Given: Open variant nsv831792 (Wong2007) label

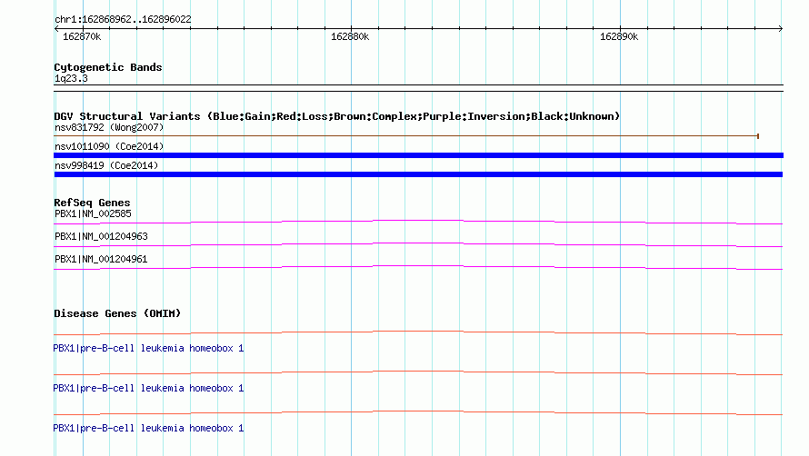Looking at the screenshot, I should (109, 127).
